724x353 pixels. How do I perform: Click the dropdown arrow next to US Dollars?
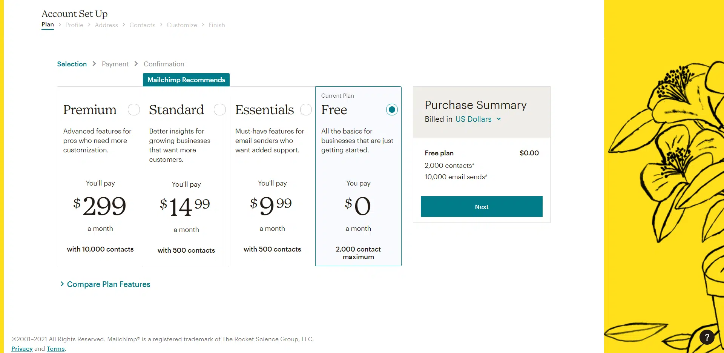pyautogui.click(x=499, y=119)
